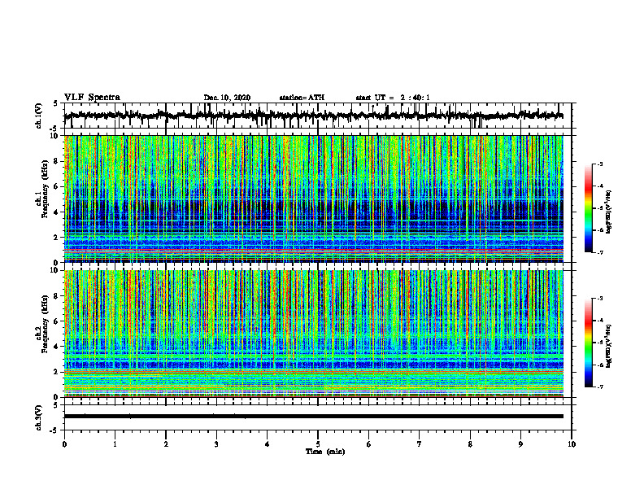
Task: Click the "ch.3(V)" waveform axis label
Action: (x=39, y=417)
